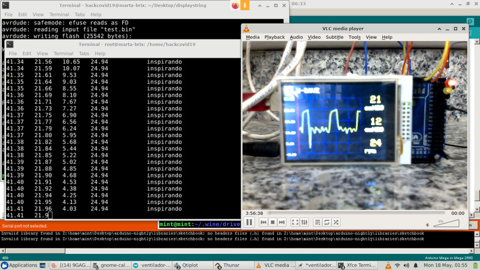The image size is (480, 270).
Task: Mute VLC audio via speaker icon
Action: coord(428,225)
